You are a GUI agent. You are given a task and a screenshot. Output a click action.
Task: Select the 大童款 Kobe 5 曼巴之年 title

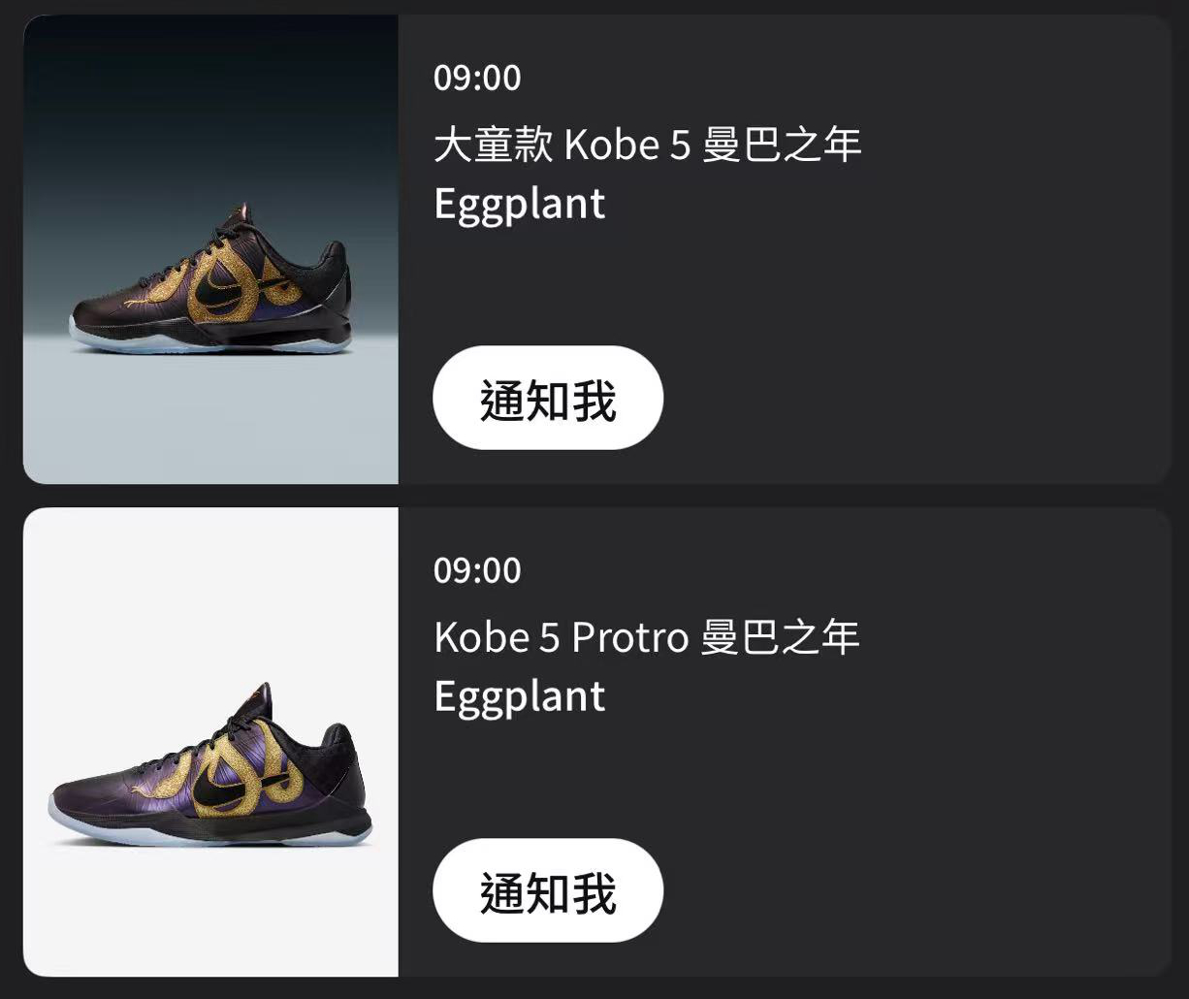647,145
